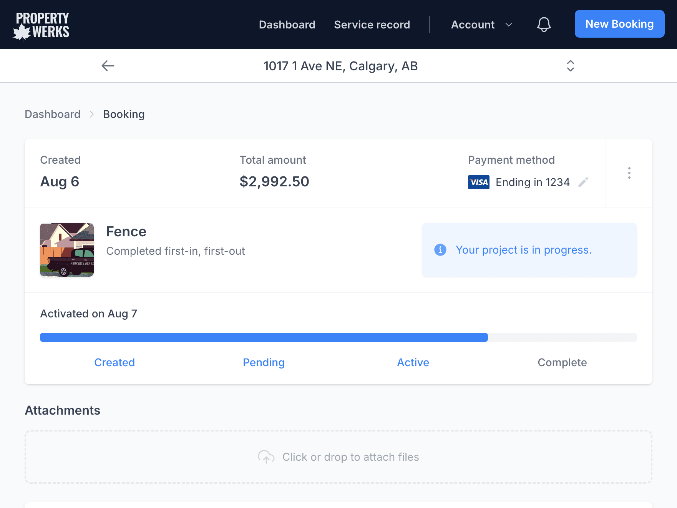The height and width of the screenshot is (508, 677).
Task: Open the notifications bell
Action: click(544, 25)
